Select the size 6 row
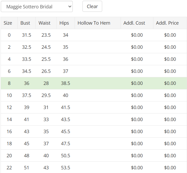This screenshot has height=173, width=187. 9,71
